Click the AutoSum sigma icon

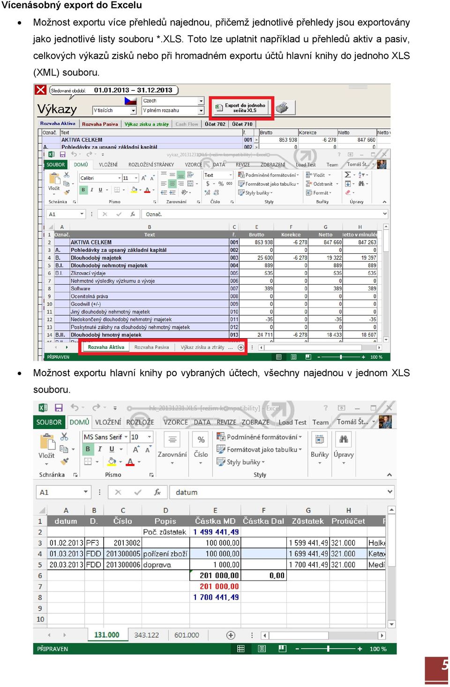pyautogui.click(x=348, y=174)
